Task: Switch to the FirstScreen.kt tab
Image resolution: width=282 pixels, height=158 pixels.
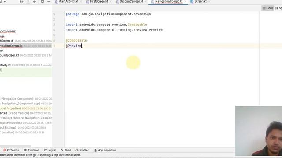Action: coord(99,1)
